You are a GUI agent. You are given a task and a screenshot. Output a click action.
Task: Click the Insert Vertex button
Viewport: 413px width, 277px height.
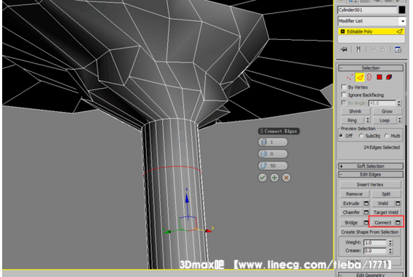[x=370, y=185]
